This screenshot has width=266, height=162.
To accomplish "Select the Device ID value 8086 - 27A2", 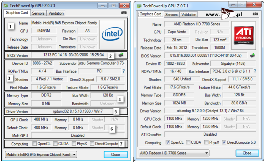I will click(x=42, y=63).
